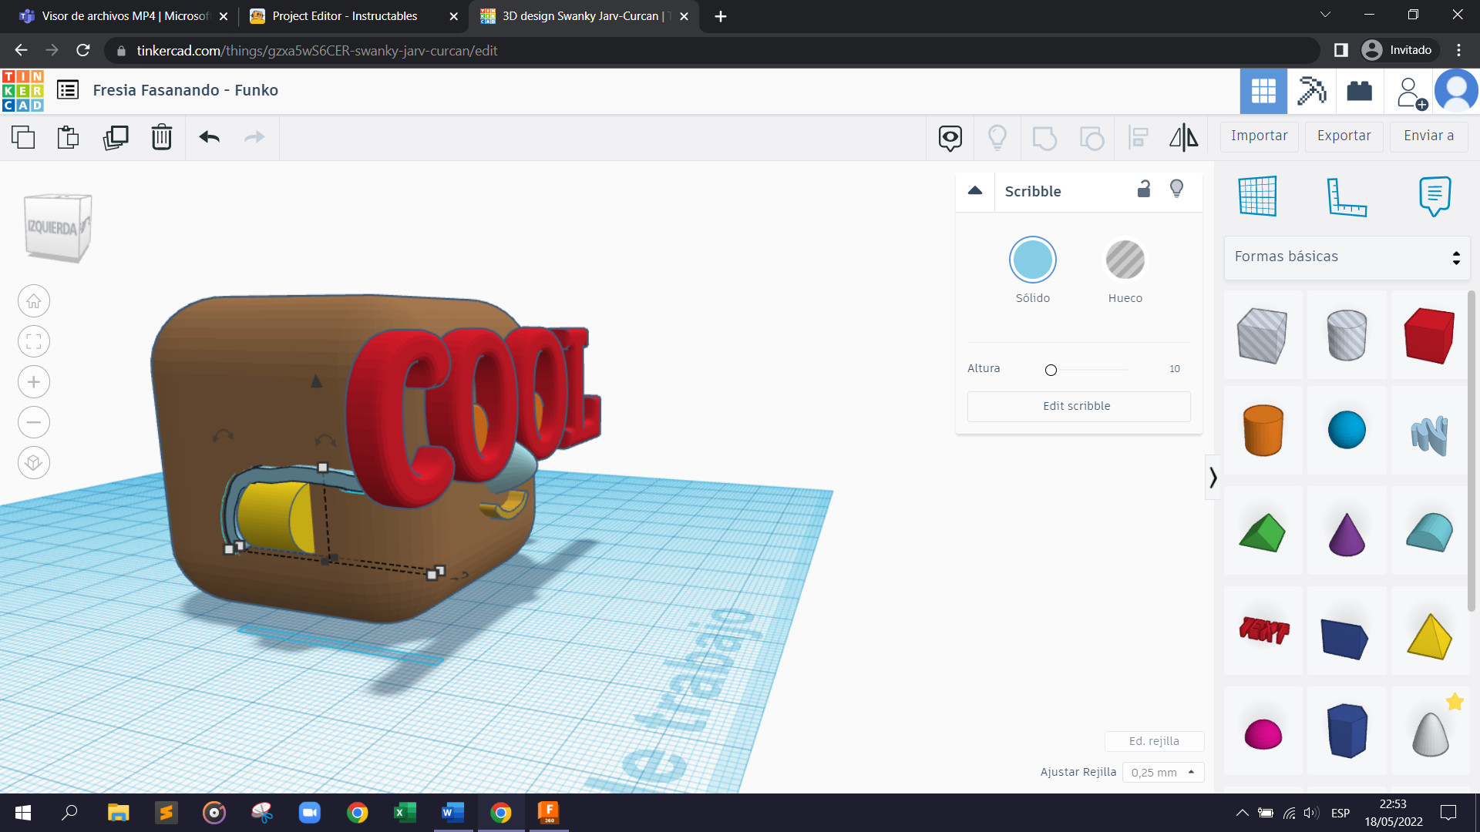
Task: Open the Formas básicas dropdown
Action: coord(1347,257)
